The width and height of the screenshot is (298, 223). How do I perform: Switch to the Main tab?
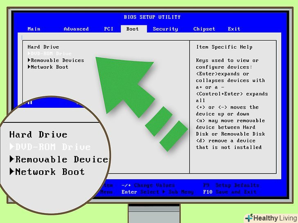pyautogui.click(x=34, y=29)
